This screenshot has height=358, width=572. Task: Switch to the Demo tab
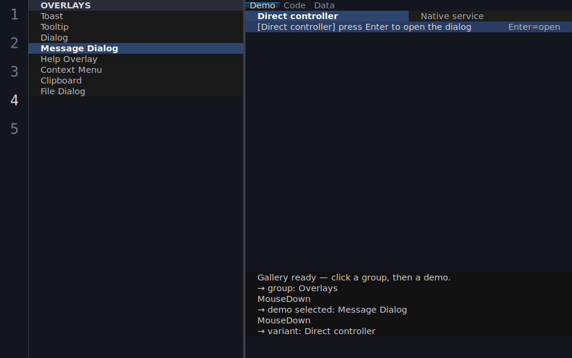[262, 5]
